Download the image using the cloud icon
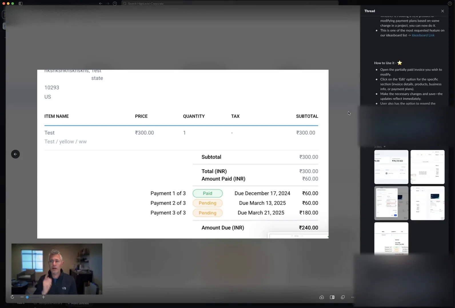 pos(322,297)
